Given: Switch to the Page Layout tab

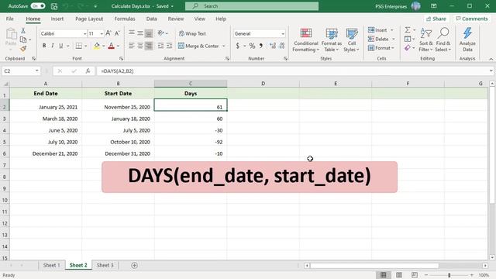Looking at the screenshot, I should (x=89, y=19).
